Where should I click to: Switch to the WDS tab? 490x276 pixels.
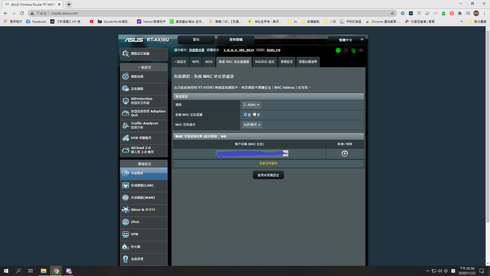pos(209,62)
